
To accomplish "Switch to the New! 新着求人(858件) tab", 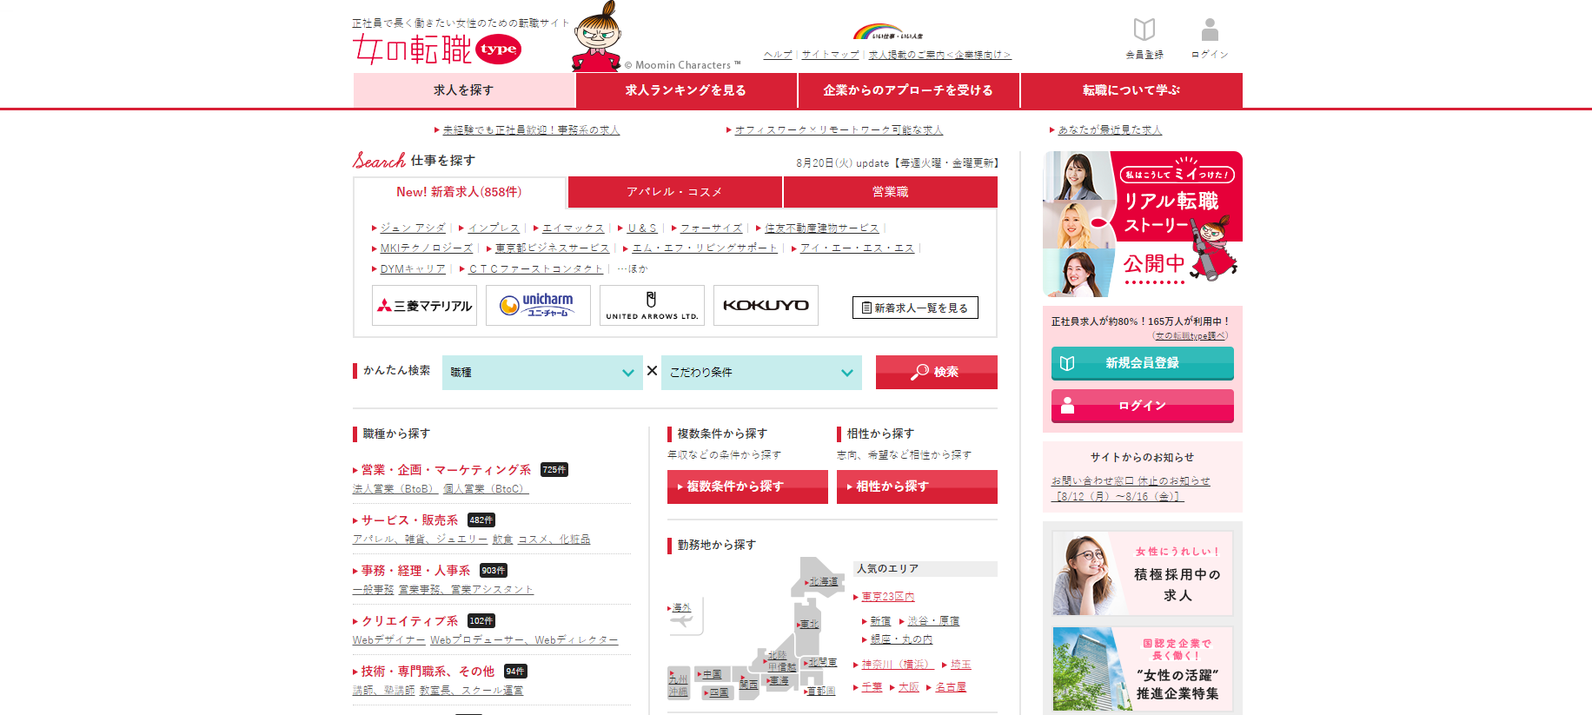I will (x=460, y=192).
